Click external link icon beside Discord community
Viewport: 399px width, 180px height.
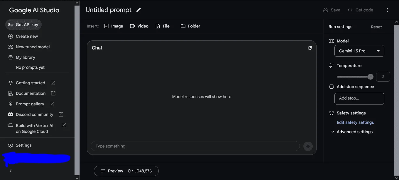tap(61, 114)
